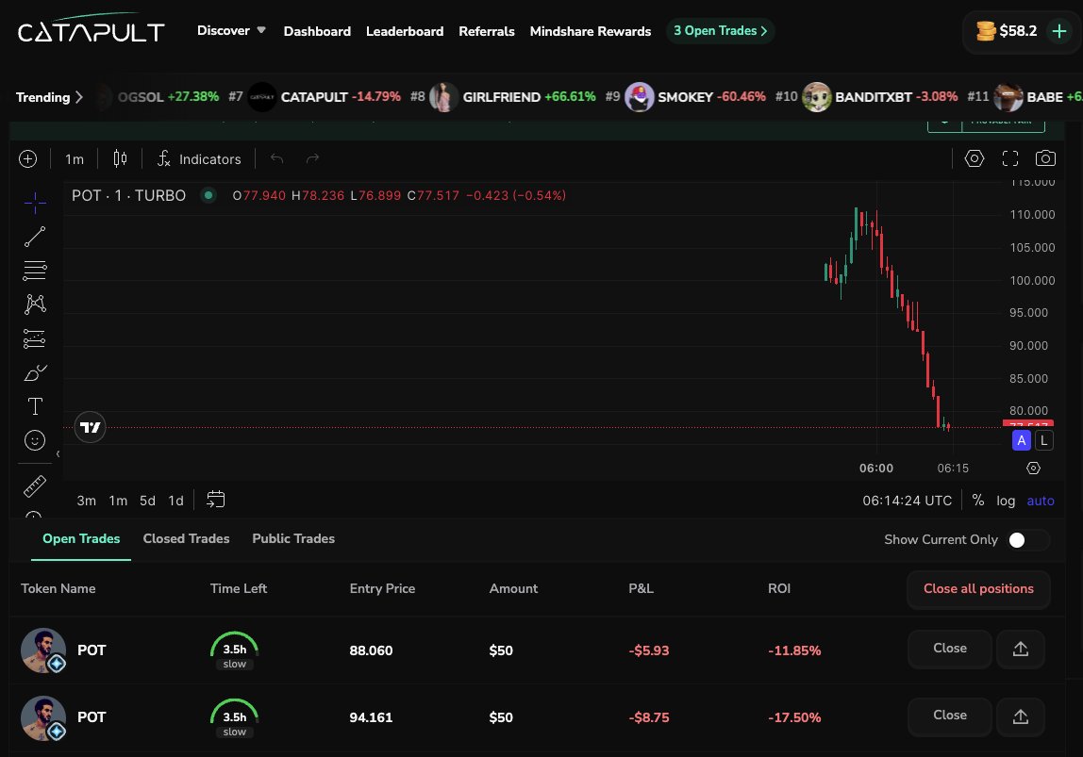Click Close all positions button
This screenshot has height=757, width=1083.
click(978, 588)
